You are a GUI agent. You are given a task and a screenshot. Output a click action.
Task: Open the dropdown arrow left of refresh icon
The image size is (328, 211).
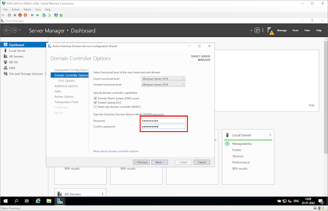click(251, 30)
